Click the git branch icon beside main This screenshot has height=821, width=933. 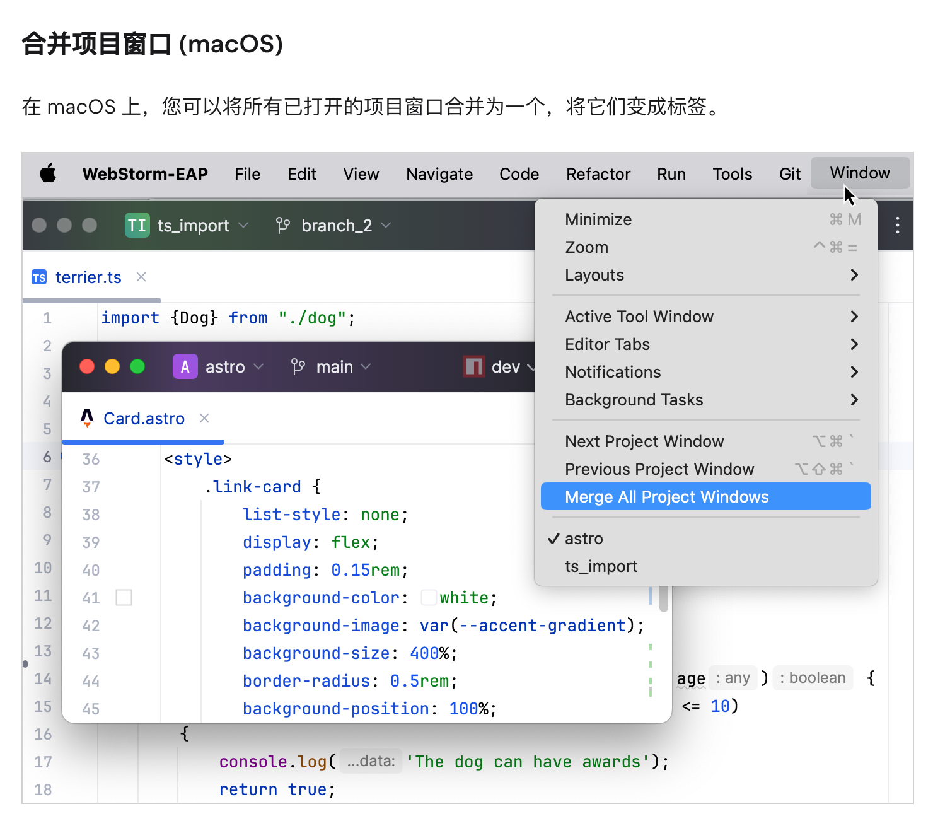point(298,367)
